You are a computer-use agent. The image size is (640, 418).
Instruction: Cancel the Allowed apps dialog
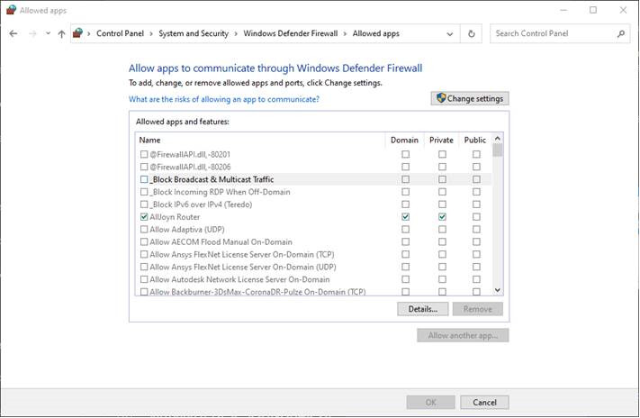coord(484,402)
